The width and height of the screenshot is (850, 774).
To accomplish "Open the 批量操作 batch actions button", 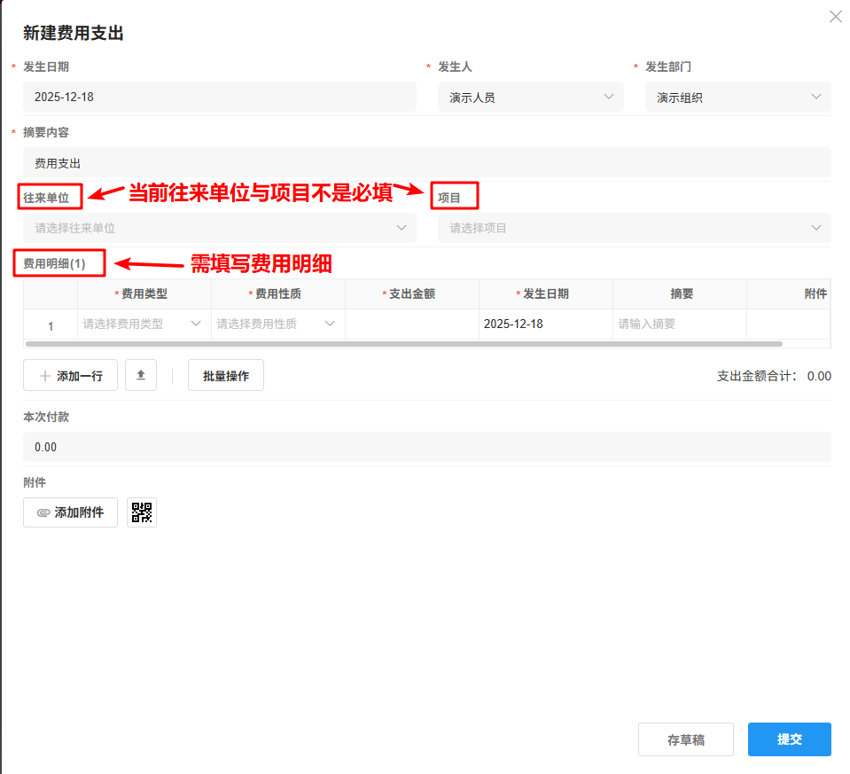I will tap(225, 375).
